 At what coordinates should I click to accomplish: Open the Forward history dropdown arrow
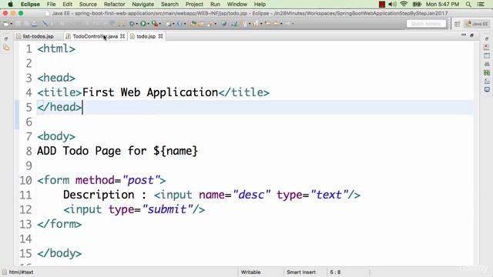point(293,24)
